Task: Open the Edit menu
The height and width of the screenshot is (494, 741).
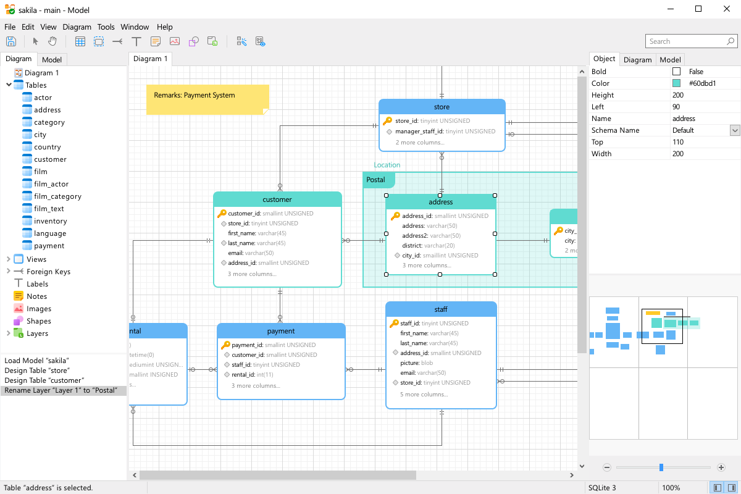Action: coord(28,27)
